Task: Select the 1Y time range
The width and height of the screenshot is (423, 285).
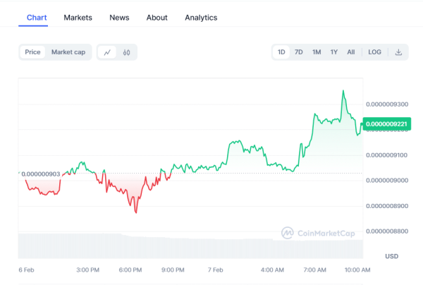Action: (334, 52)
